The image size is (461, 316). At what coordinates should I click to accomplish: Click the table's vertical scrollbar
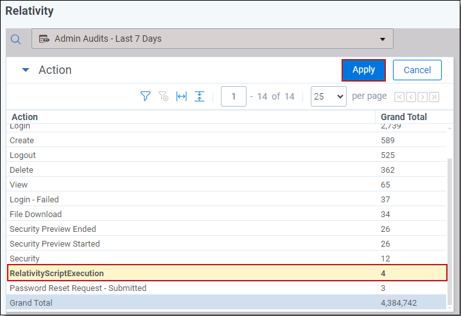[450, 212]
